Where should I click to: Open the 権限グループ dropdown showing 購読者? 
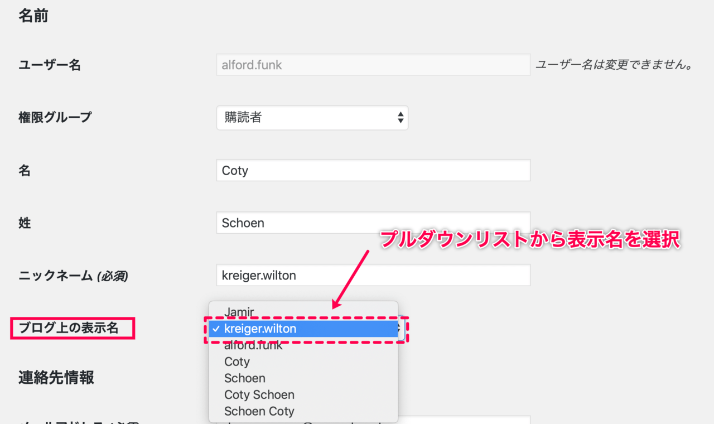[x=312, y=118]
